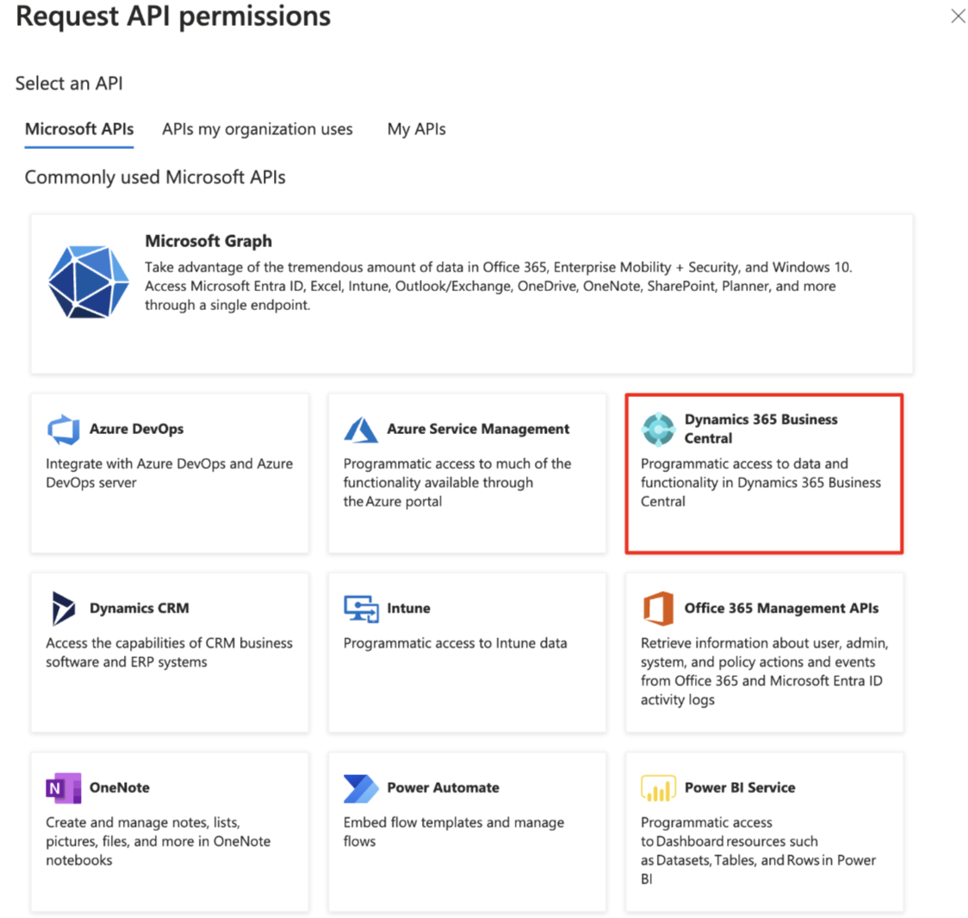Select the Power BI Service title
The image size is (968, 918).
pyautogui.click(x=740, y=788)
